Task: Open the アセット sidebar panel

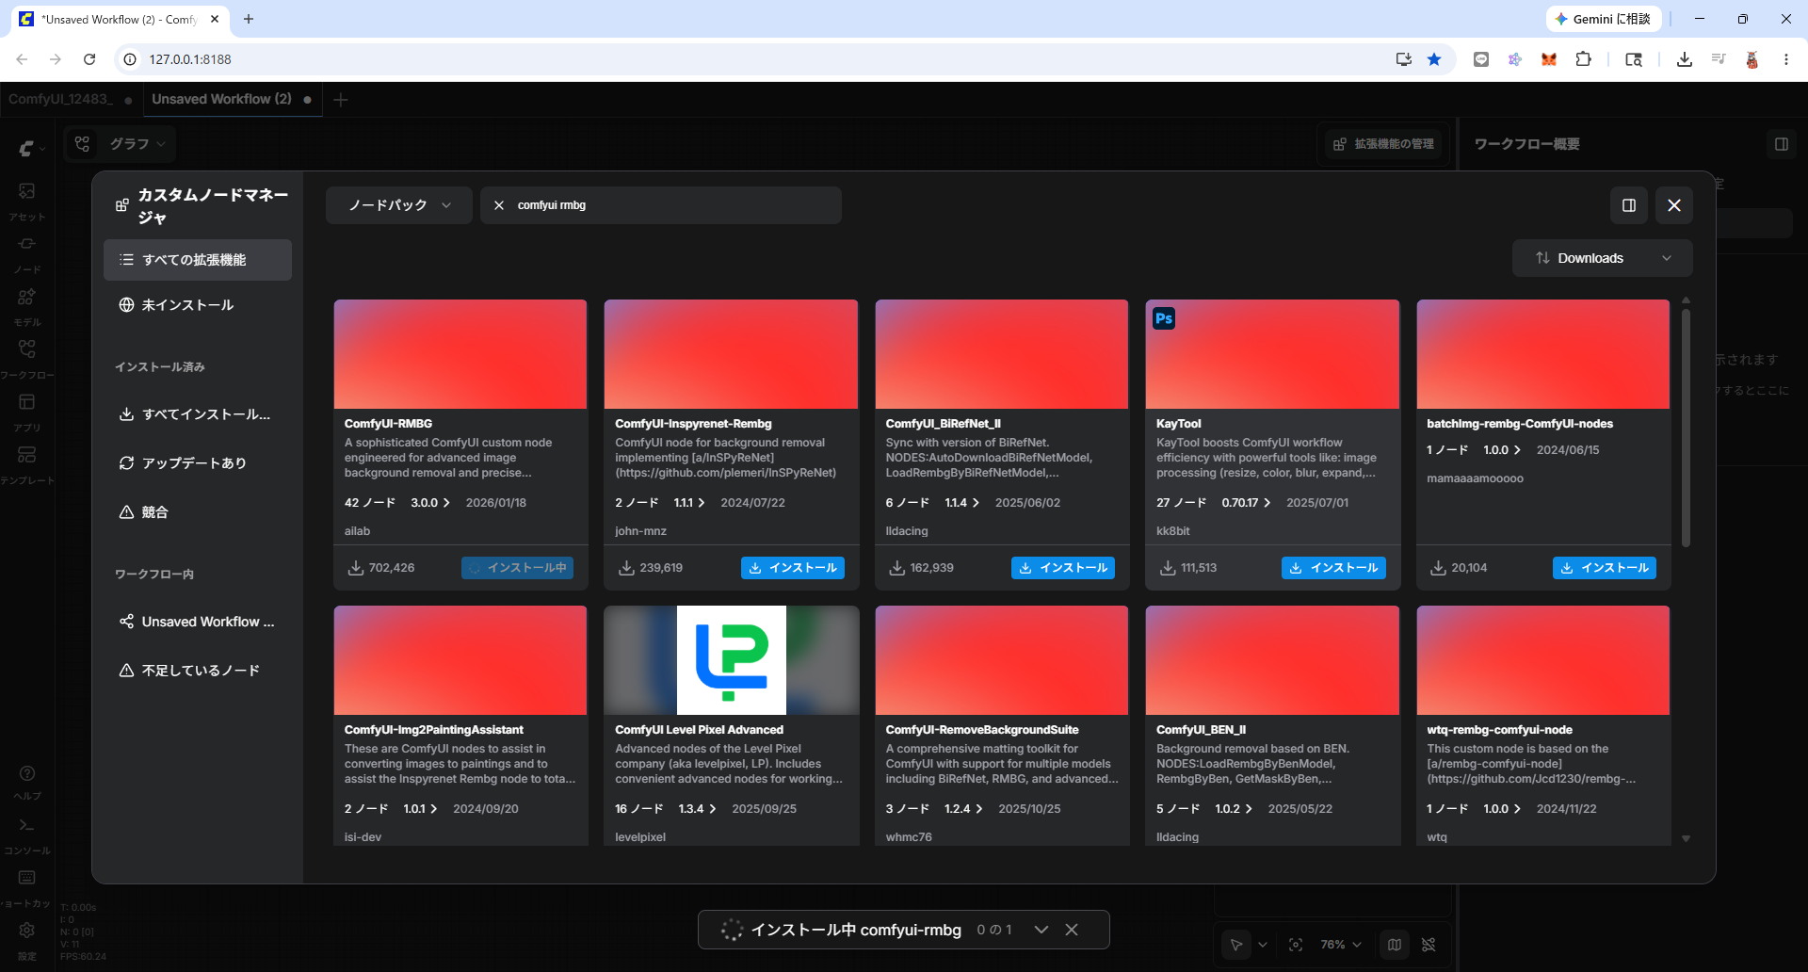Action: click(x=26, y=200)
